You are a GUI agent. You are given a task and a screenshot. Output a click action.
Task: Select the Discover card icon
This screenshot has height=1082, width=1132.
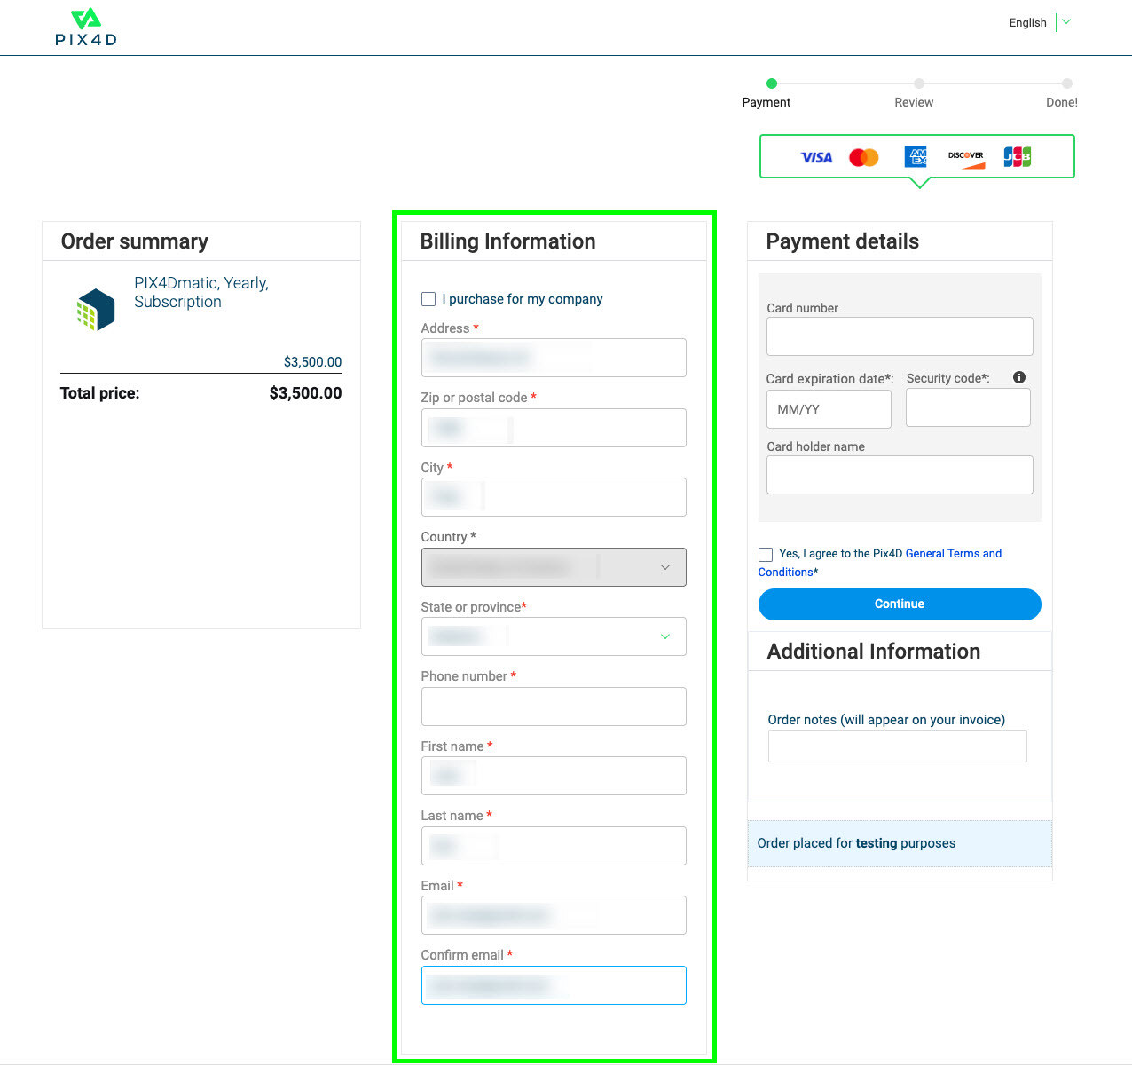tap(965, 157)
